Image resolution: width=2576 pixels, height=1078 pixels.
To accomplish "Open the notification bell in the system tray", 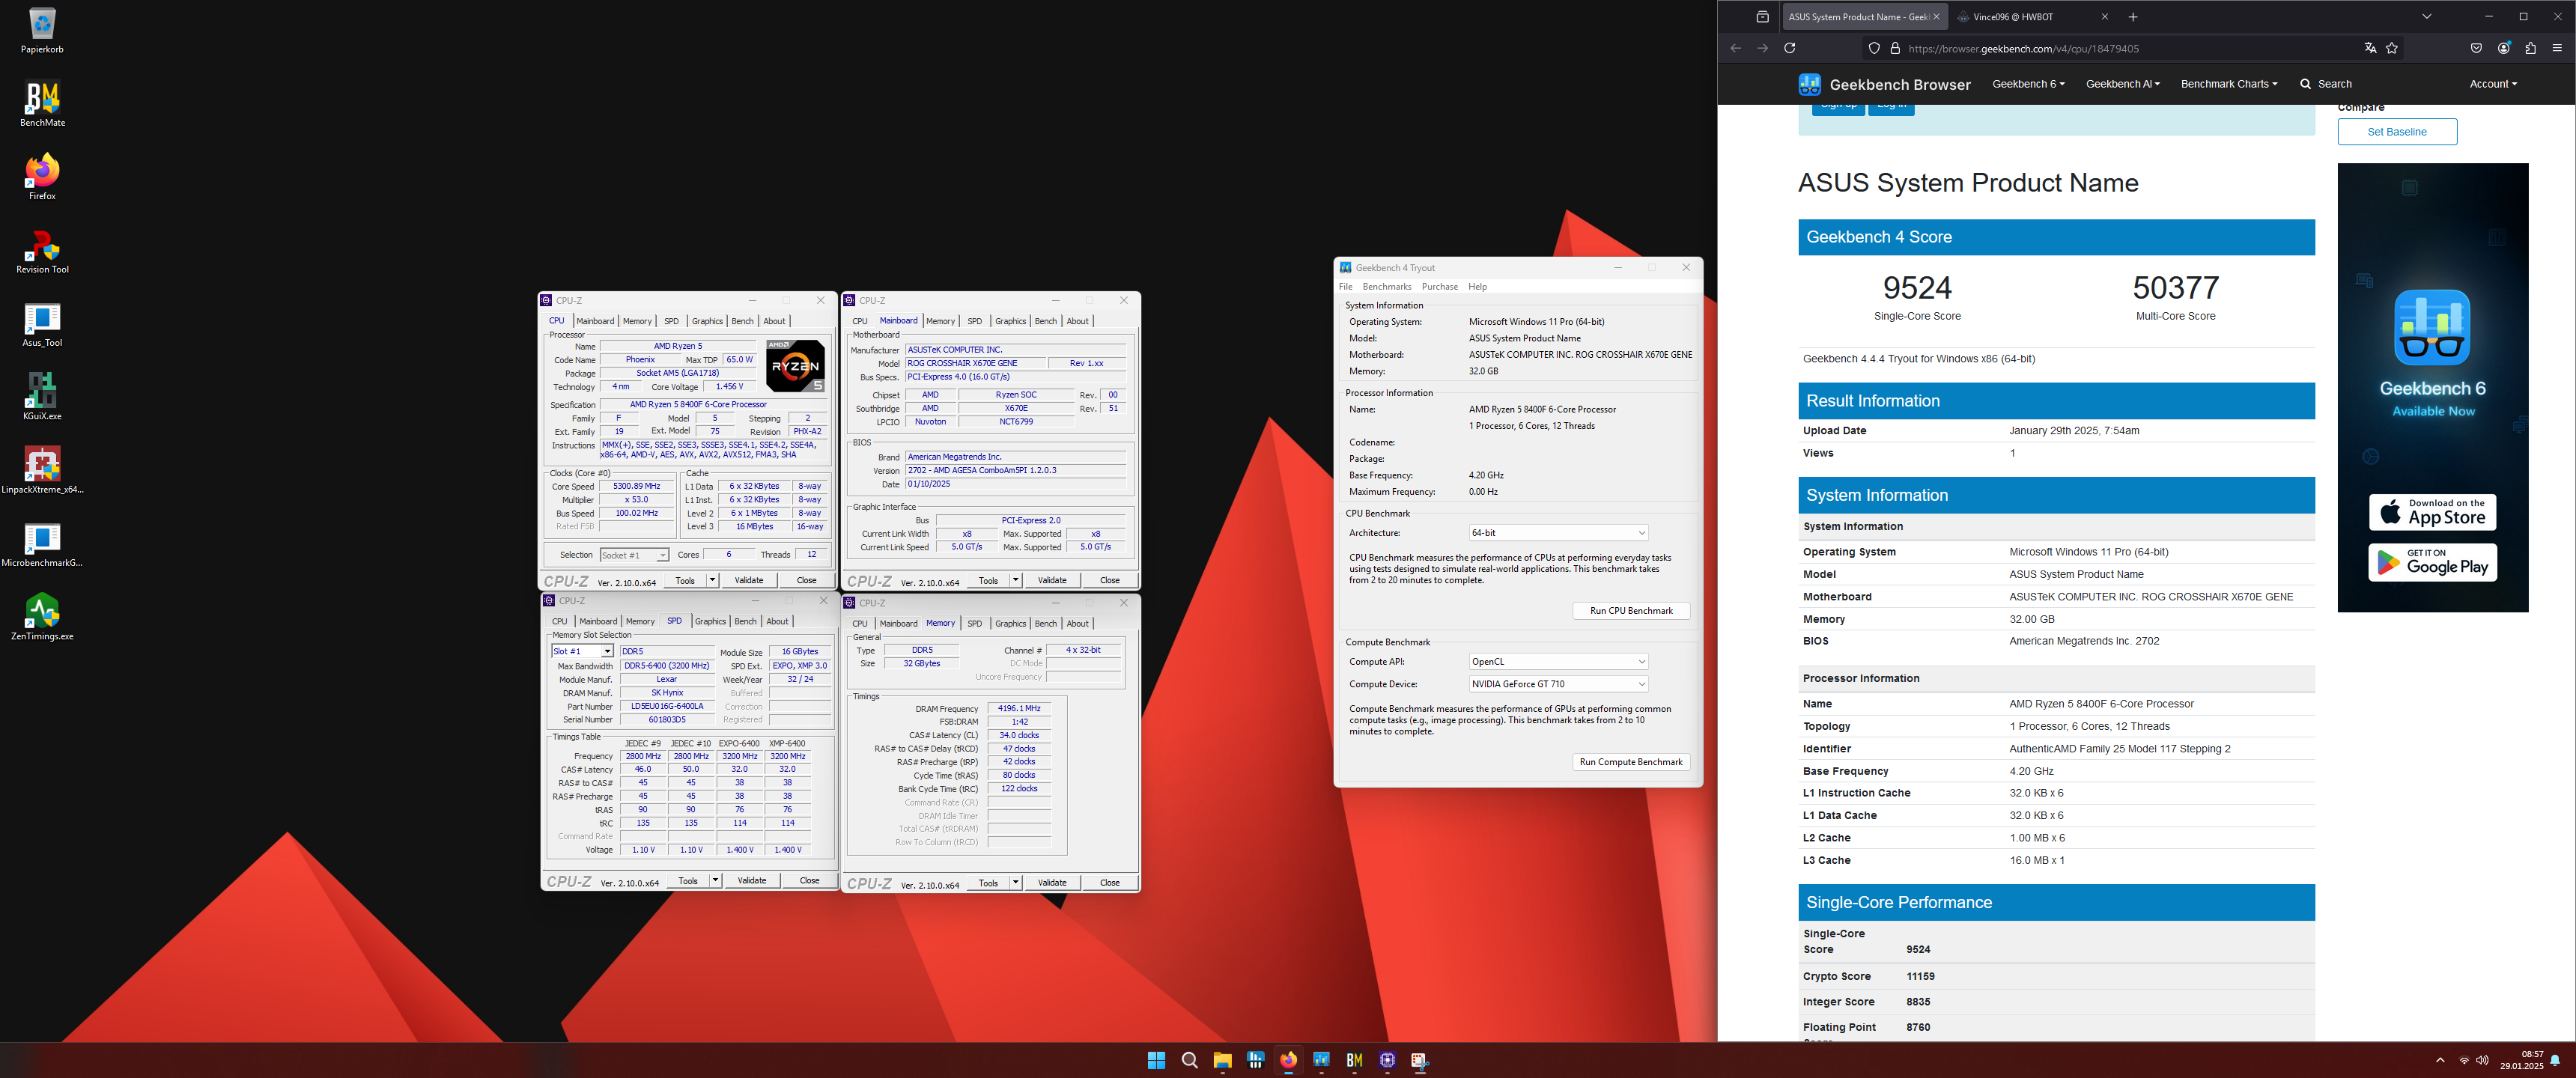I will click(x=2554, y=1060).
